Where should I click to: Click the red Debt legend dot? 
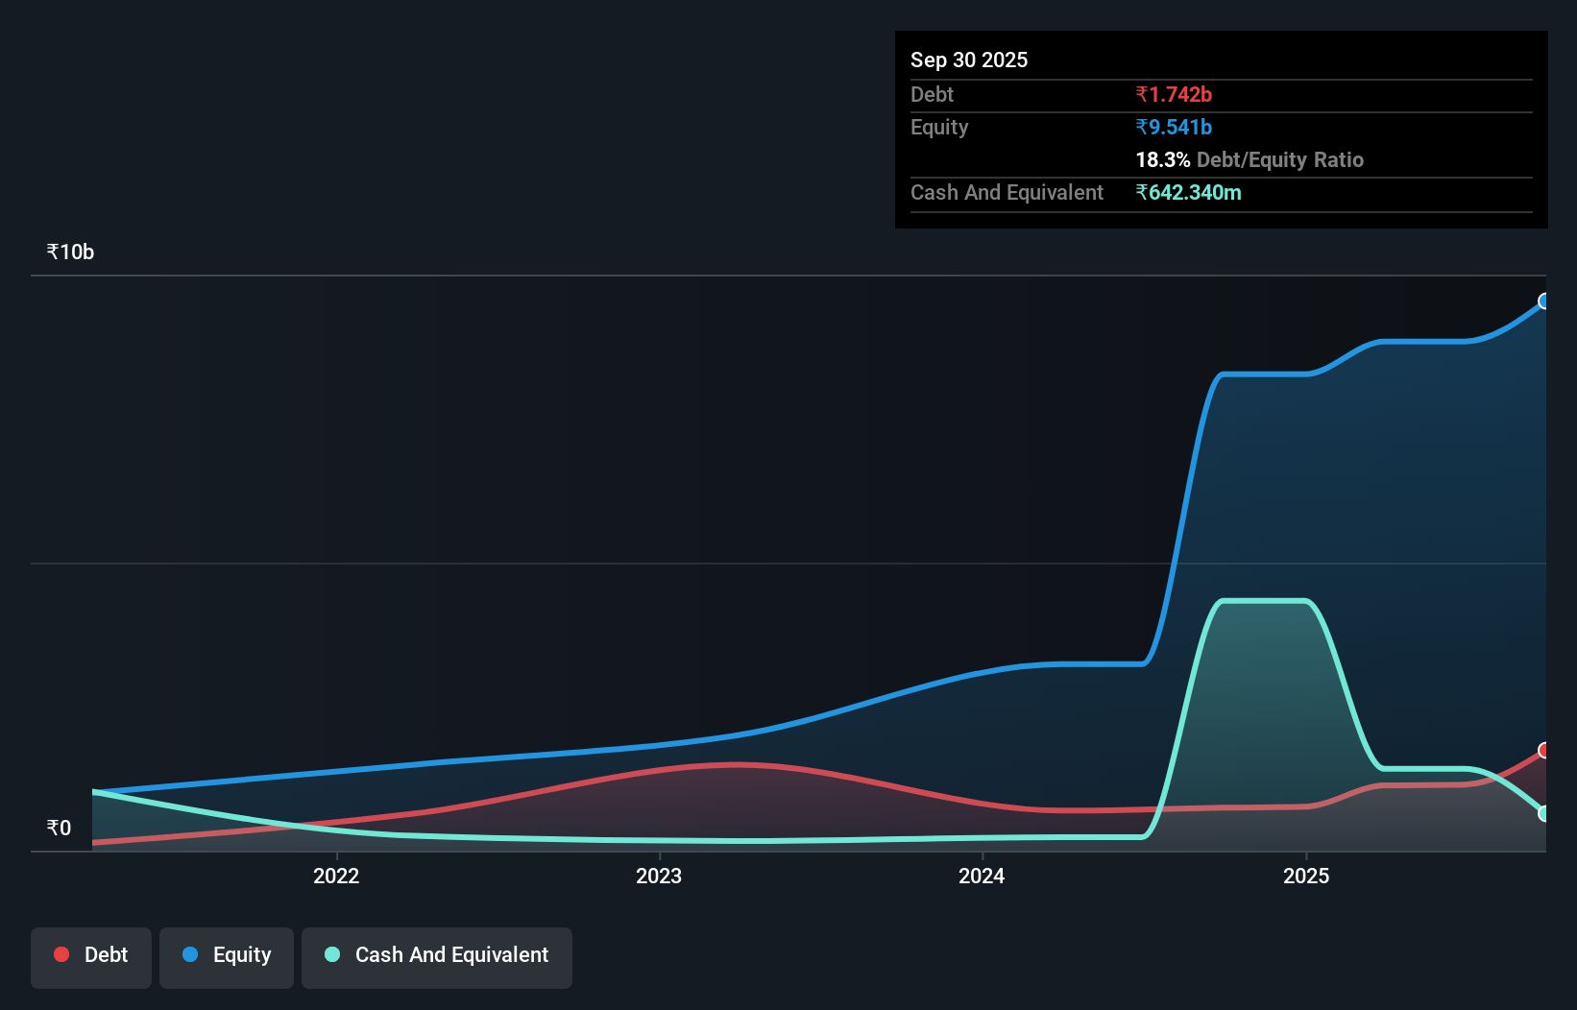coord(61,954)
